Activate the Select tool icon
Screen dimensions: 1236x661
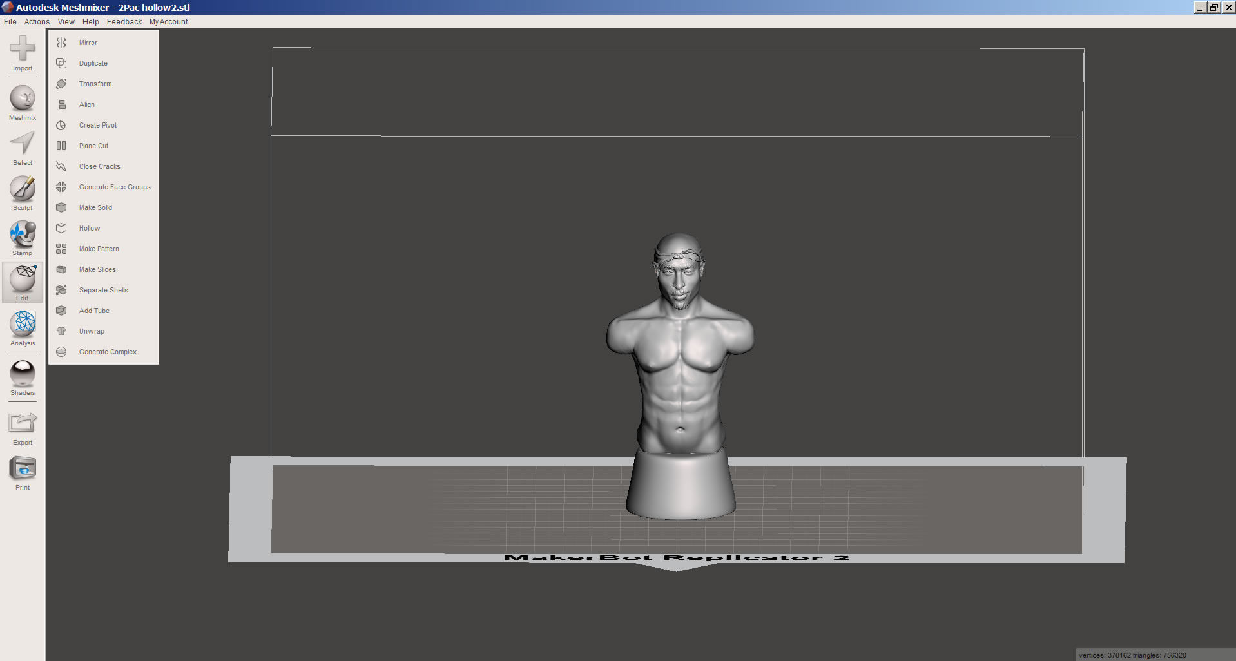point(23,143)
